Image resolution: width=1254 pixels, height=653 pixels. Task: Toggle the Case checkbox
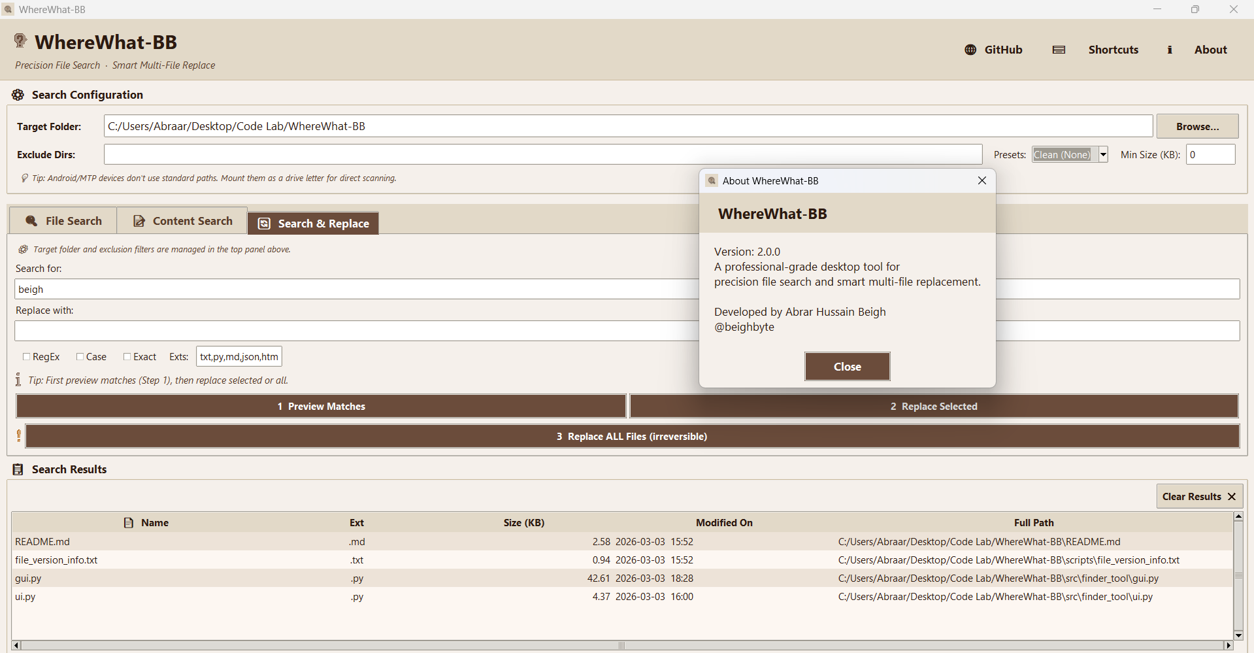pos(80,357)
